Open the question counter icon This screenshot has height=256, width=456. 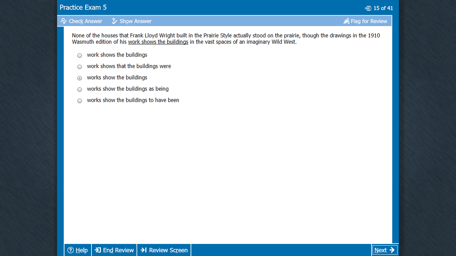pos(368,8)
